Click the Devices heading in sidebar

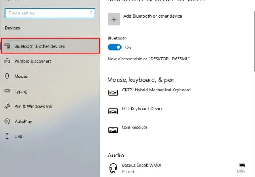point(12,28)
